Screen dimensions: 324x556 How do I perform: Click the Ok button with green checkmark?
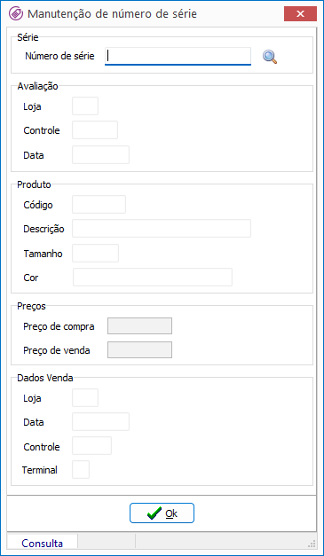(x=162, y=513)
